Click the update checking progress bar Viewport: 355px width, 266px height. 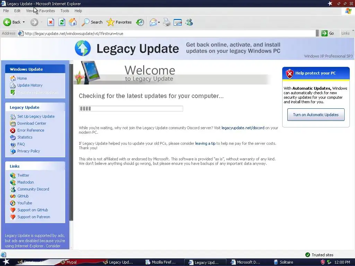(x=131, y=108)
